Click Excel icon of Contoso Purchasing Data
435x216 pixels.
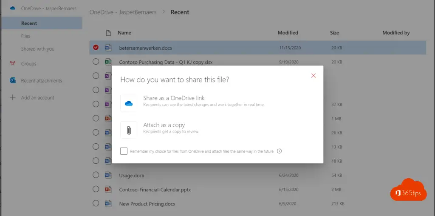point(108,62)
